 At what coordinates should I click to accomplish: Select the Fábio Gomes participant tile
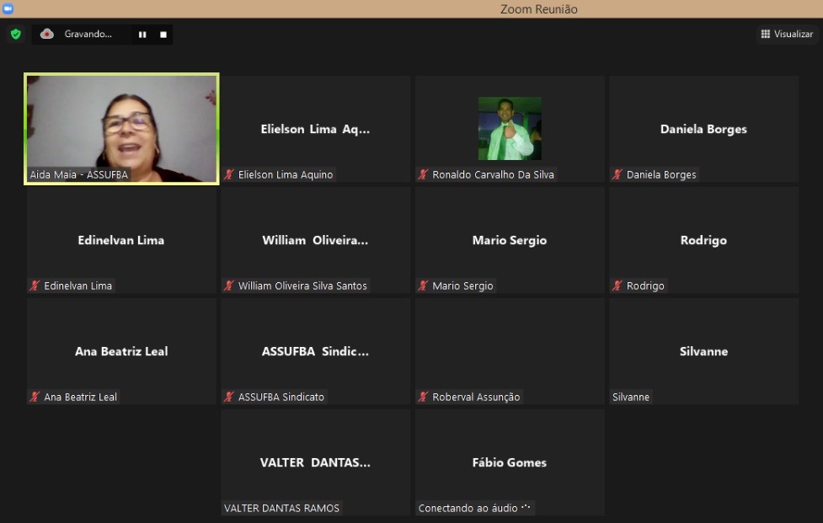coord(510,462)
